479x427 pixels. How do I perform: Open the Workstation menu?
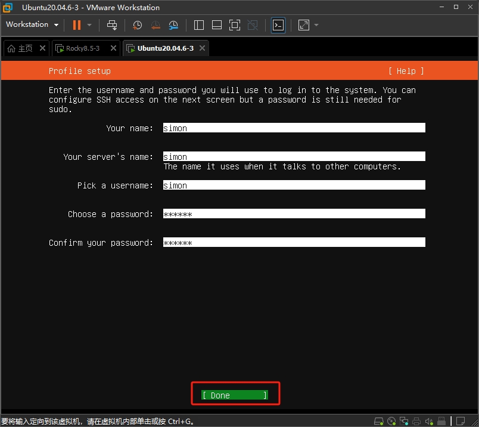tap(32, 24)
